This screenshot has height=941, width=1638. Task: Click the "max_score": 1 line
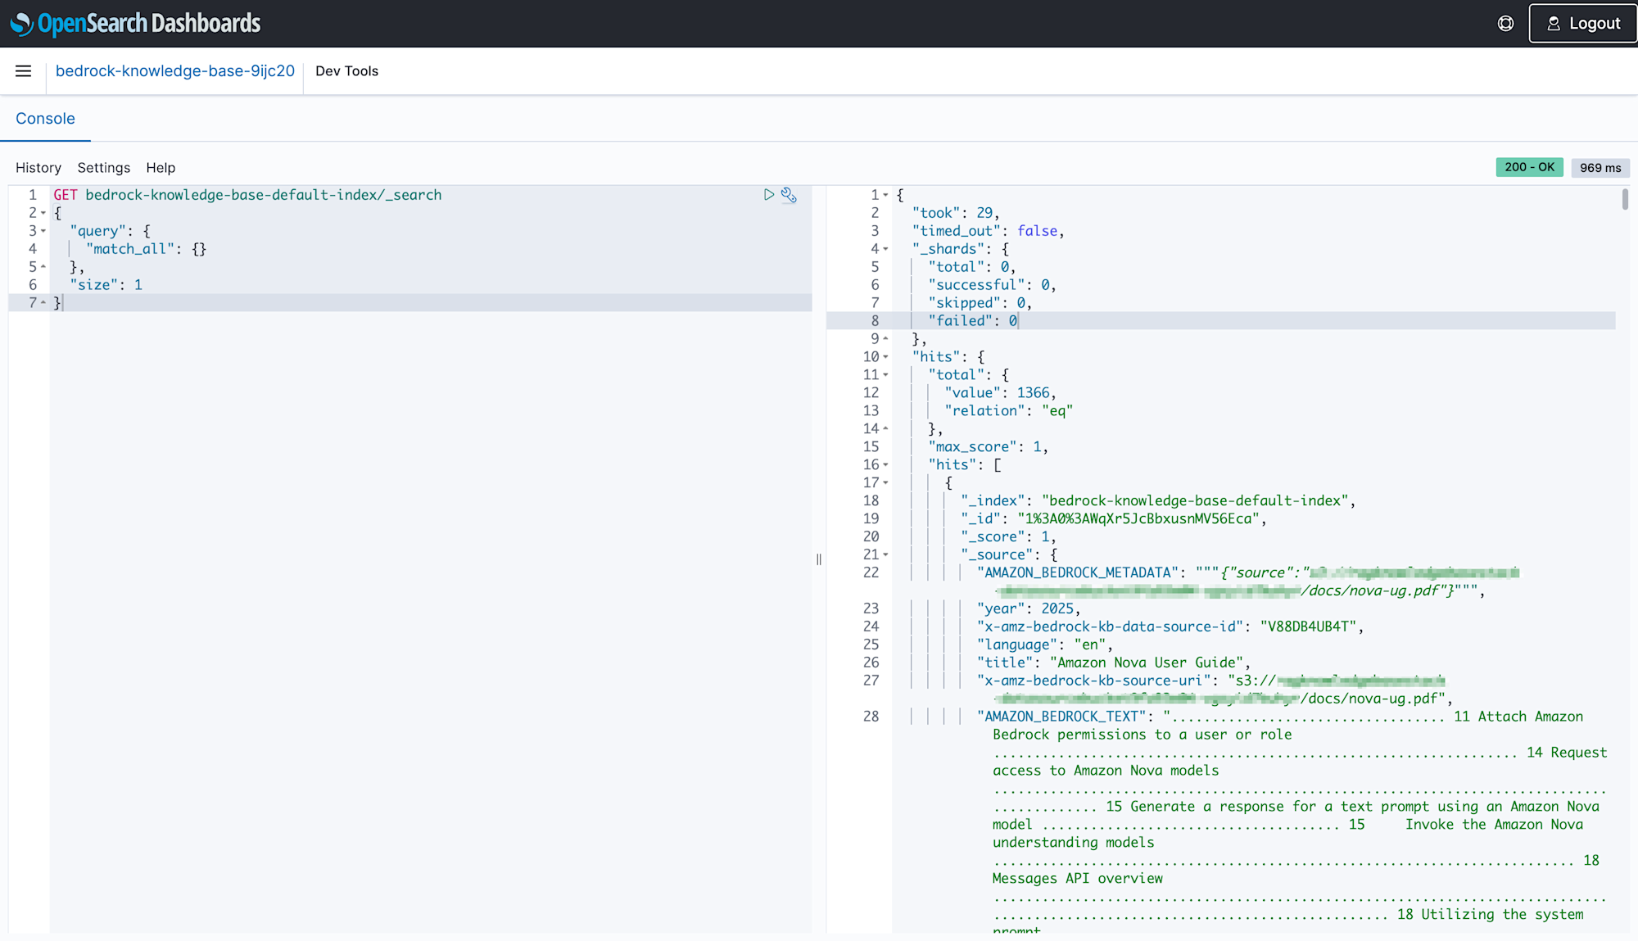[x=988, y=447]
